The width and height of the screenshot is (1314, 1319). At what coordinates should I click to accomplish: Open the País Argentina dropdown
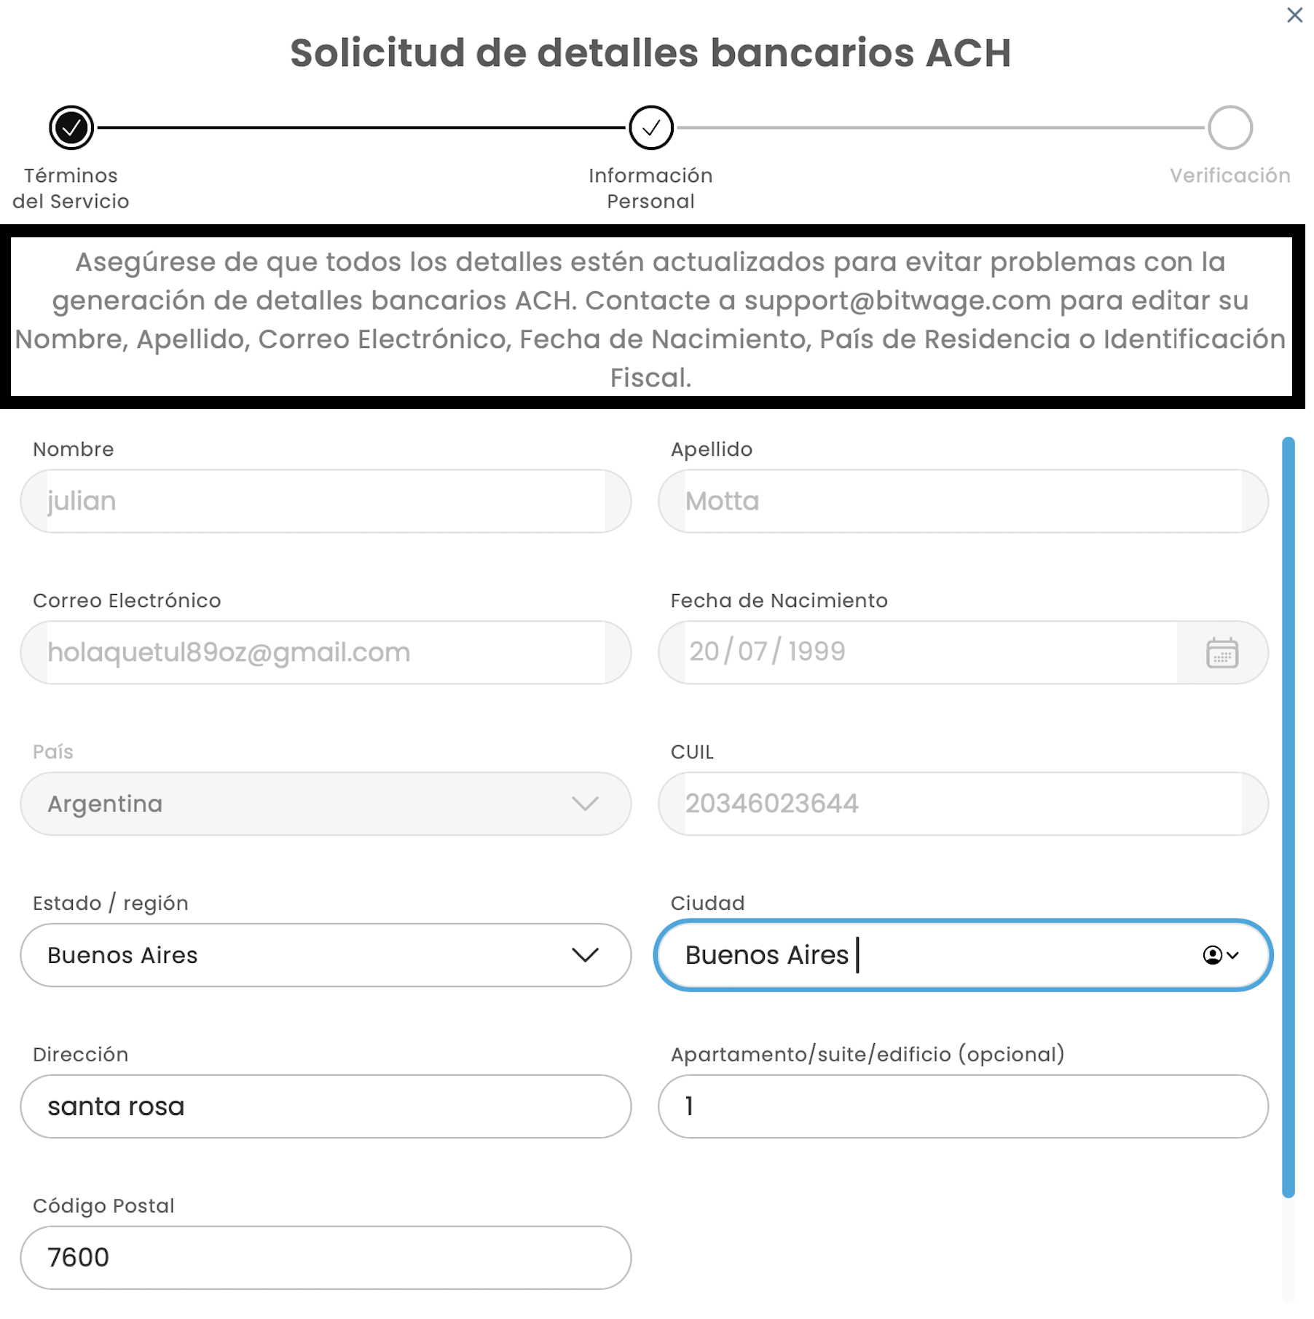(325, 804)
